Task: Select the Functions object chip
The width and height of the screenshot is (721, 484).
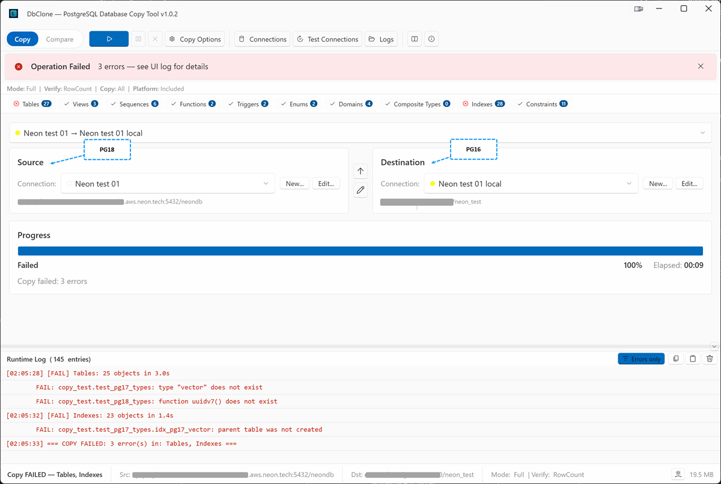Action: tap(193, 104)
